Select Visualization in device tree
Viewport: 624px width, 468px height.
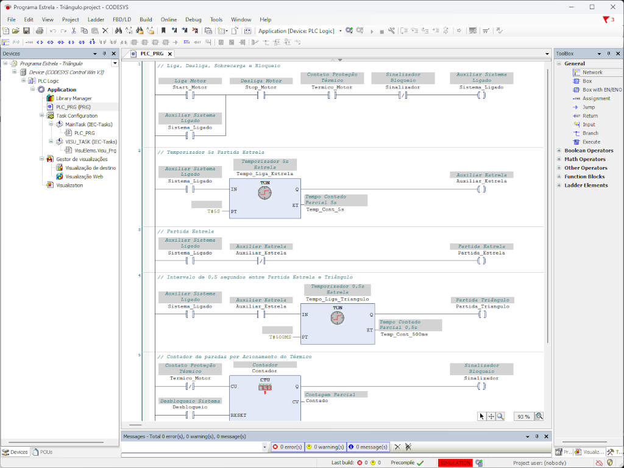(x=69, y=185)
